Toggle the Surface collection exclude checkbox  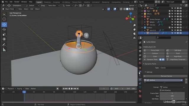click(x=170, y=27)
